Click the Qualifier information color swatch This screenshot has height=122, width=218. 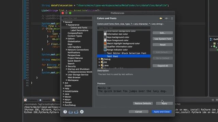[x=105, y=47]
